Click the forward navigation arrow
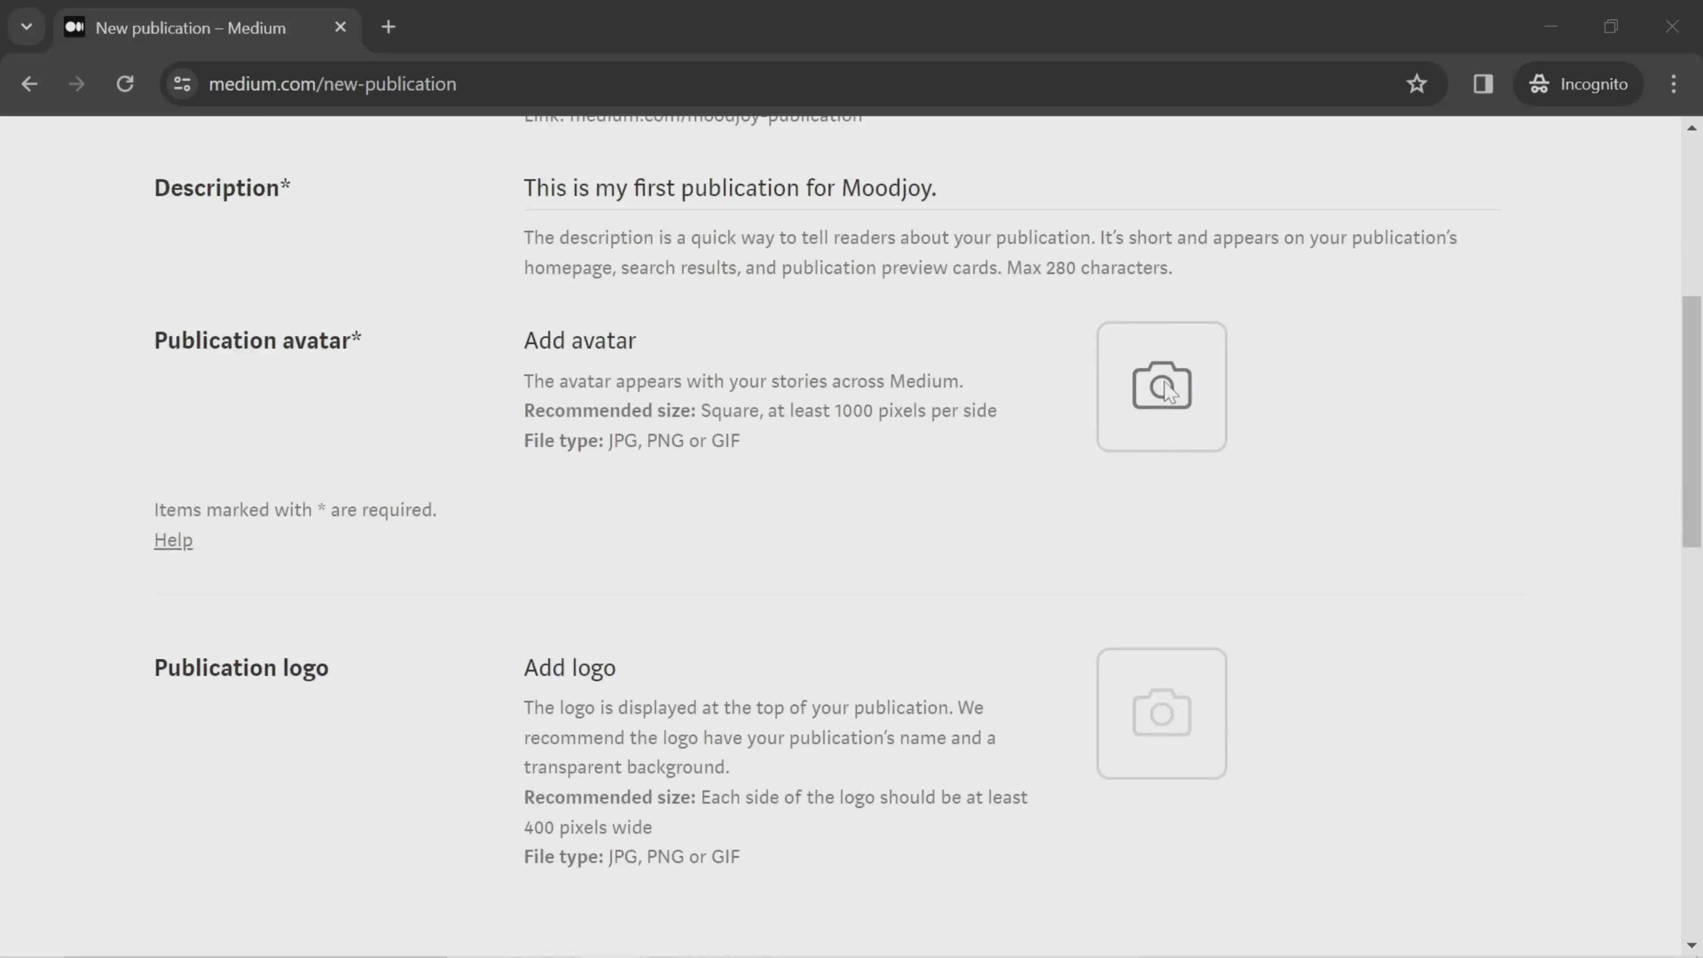The width and height of the screenshot is (1703, 958). (x=75, y=83)
